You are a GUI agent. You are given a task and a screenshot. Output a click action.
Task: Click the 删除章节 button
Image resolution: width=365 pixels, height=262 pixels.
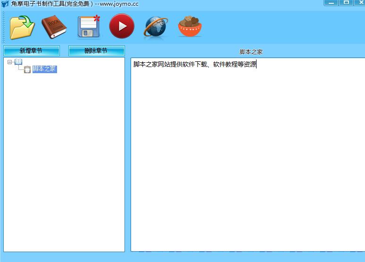tap(96, 51)
